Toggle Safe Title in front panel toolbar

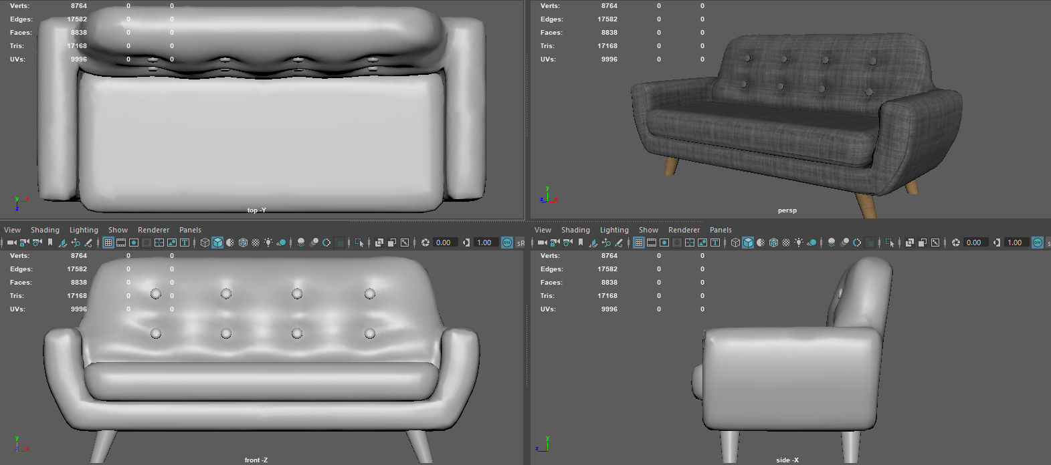pos(185,243)
